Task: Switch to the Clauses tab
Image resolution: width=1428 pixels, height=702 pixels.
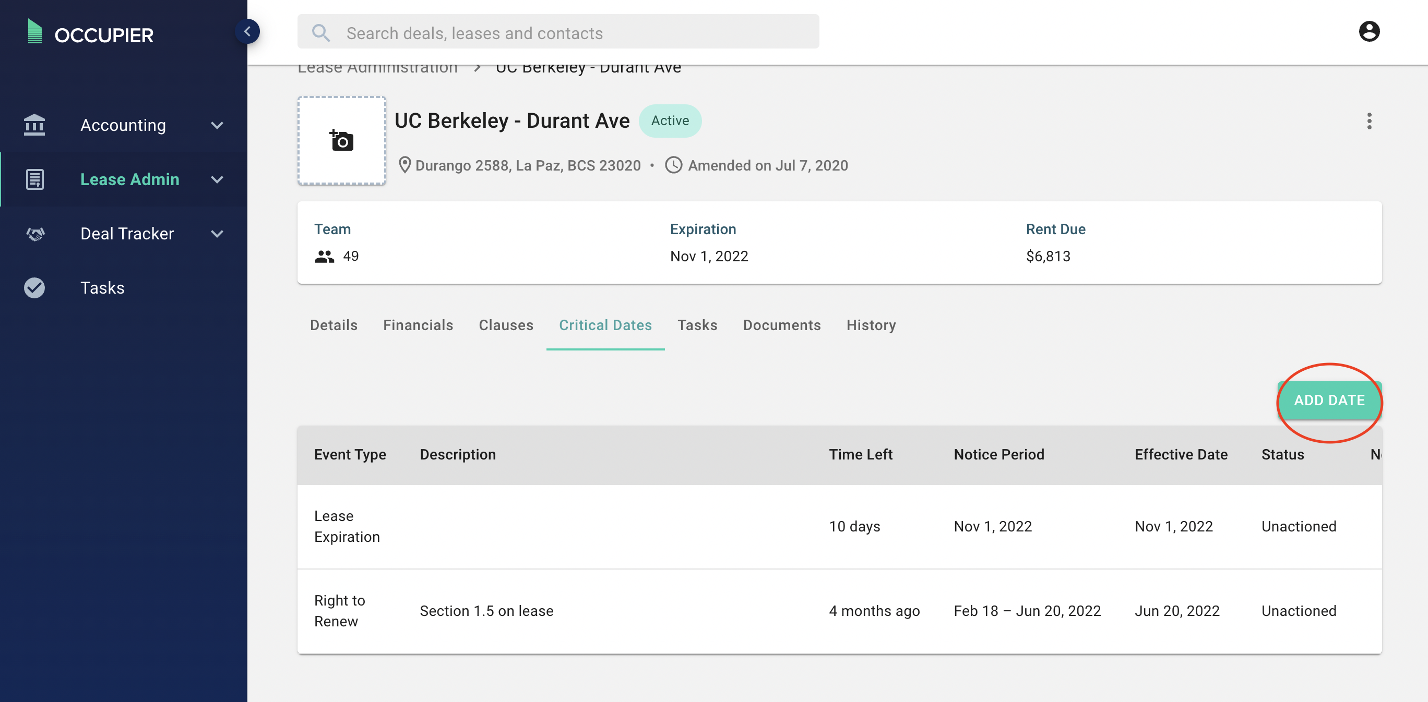Action: (506, 325)
